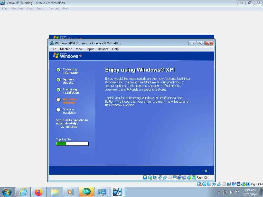Viewport: 263px width, 197px height.
Task: Click network adapter icon in Windows XP64 status bar
Action: [x=160, y=178]
